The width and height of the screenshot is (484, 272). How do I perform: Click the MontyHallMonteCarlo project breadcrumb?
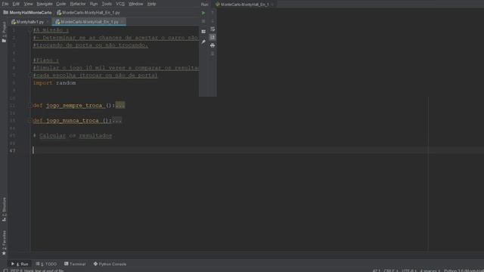(x=27, y=13)
